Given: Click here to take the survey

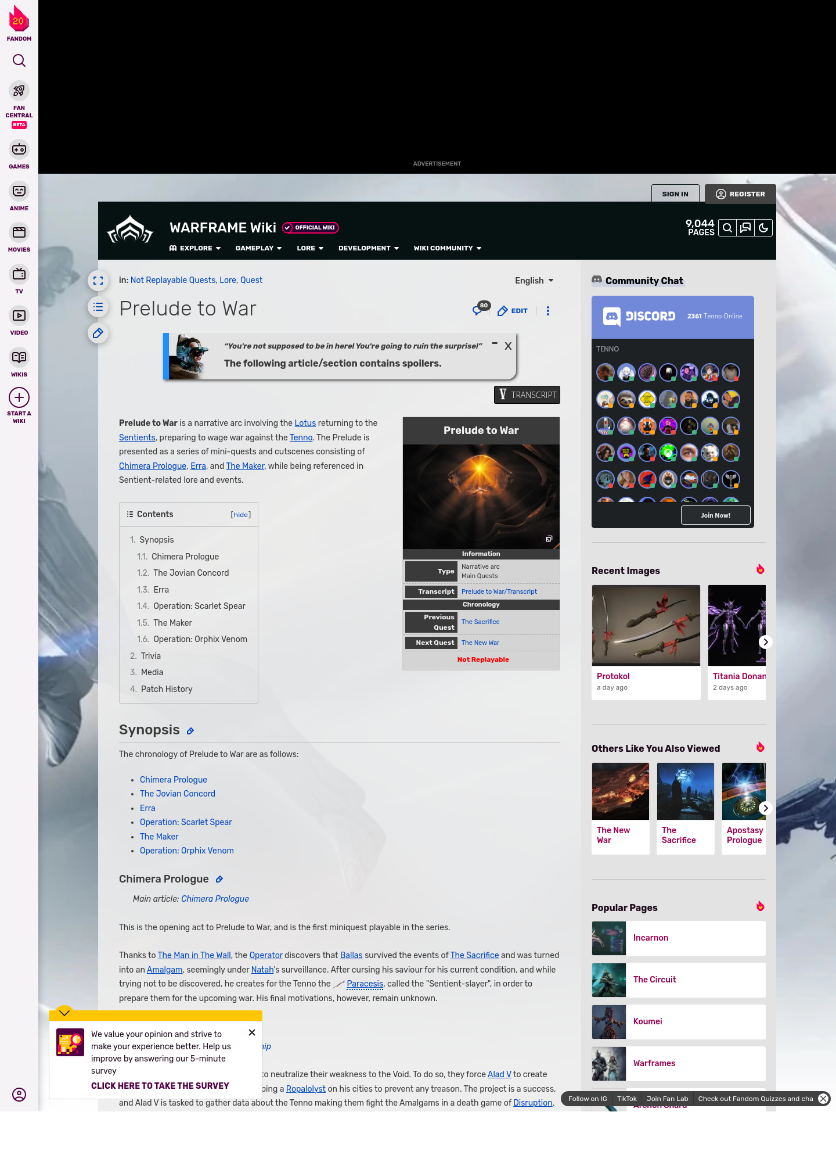Looking at the screenshot, I should click(160, 1086).
